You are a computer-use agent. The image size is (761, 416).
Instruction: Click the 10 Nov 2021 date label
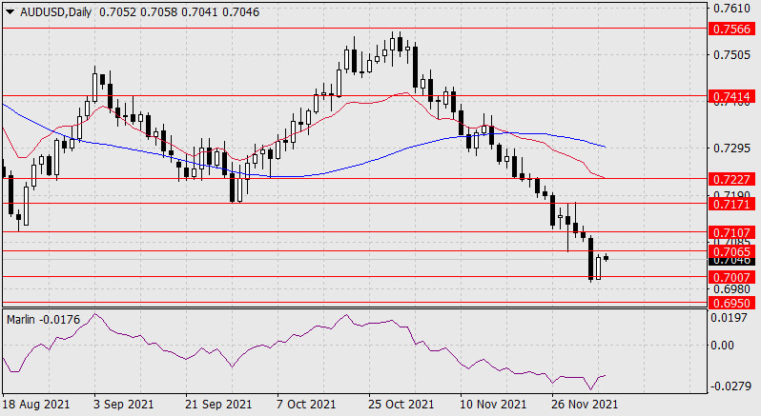[x=493, y=405]
